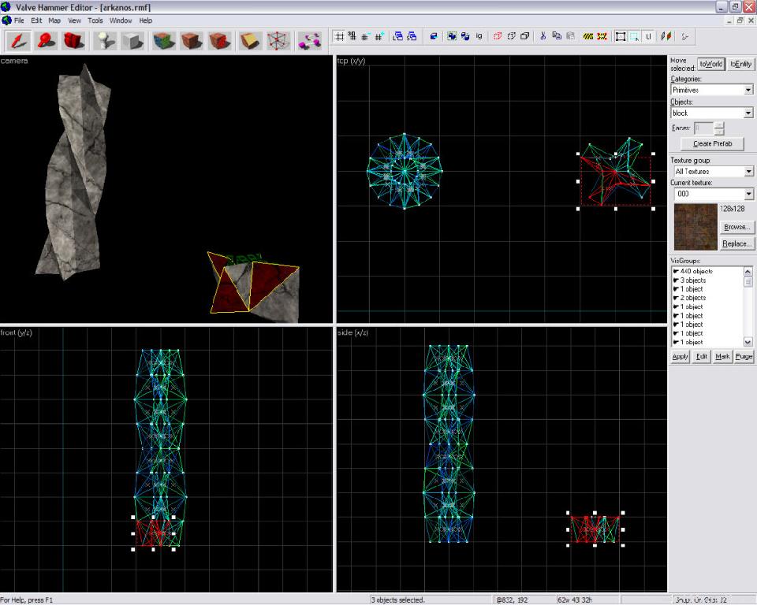
Task: Choose the Camera tool
Action: [73, 40]
